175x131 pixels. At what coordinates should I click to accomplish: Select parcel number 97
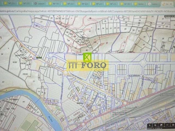coord(90,31)
